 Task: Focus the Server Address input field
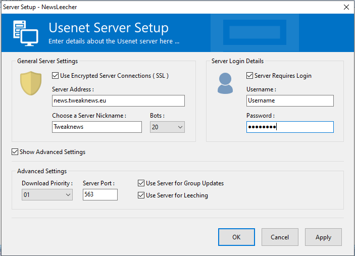118,100
